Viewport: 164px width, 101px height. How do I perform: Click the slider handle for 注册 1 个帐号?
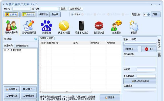[124, 44]
